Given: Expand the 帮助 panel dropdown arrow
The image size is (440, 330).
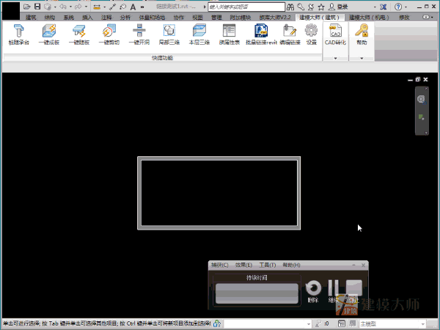Looking at the screenshot, I should pos(362,59).
